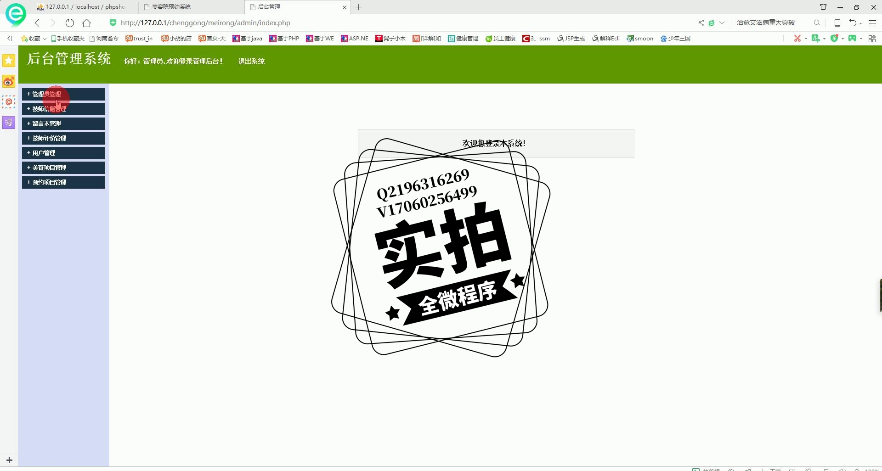Viewport: 882px width, 471px height.
Task: Collapse bookmarks bar with left chevron
Action: 9,39
